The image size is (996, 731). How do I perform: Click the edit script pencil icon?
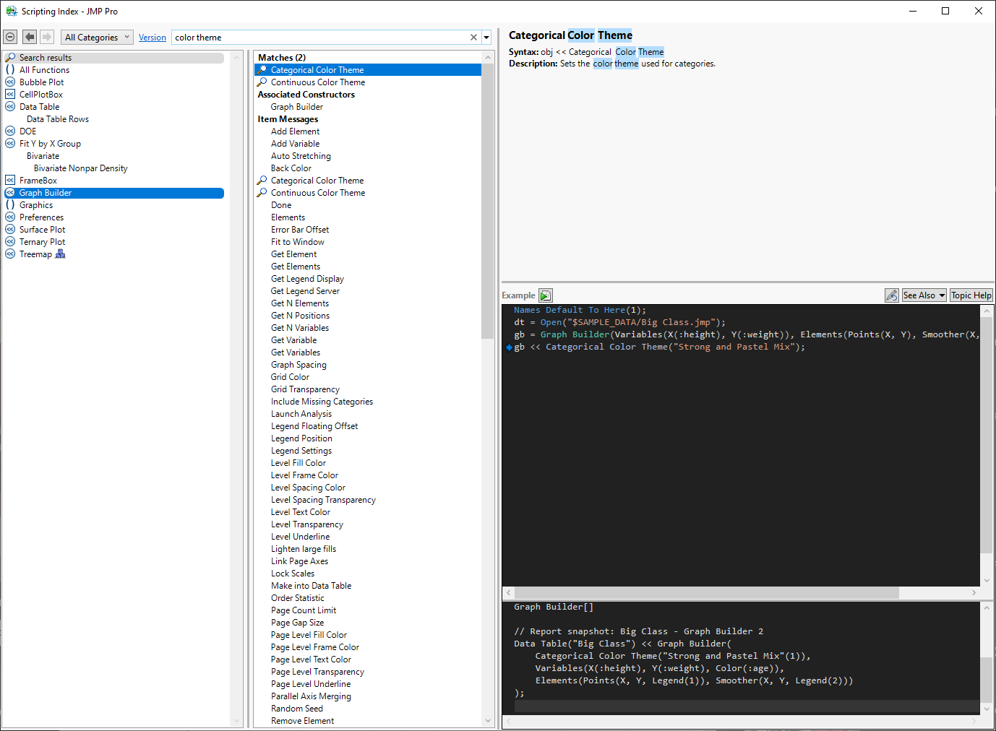pyautogui.click(x=892, y=295)
